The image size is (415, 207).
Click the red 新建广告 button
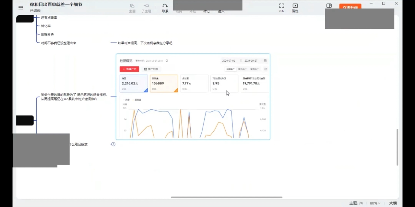(x=130, y=69)
